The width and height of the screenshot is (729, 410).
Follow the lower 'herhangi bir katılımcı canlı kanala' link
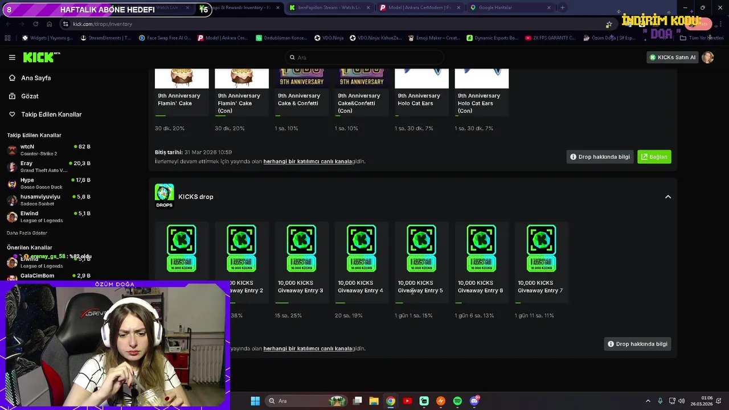pyautogui.click(x=308, y=348)
